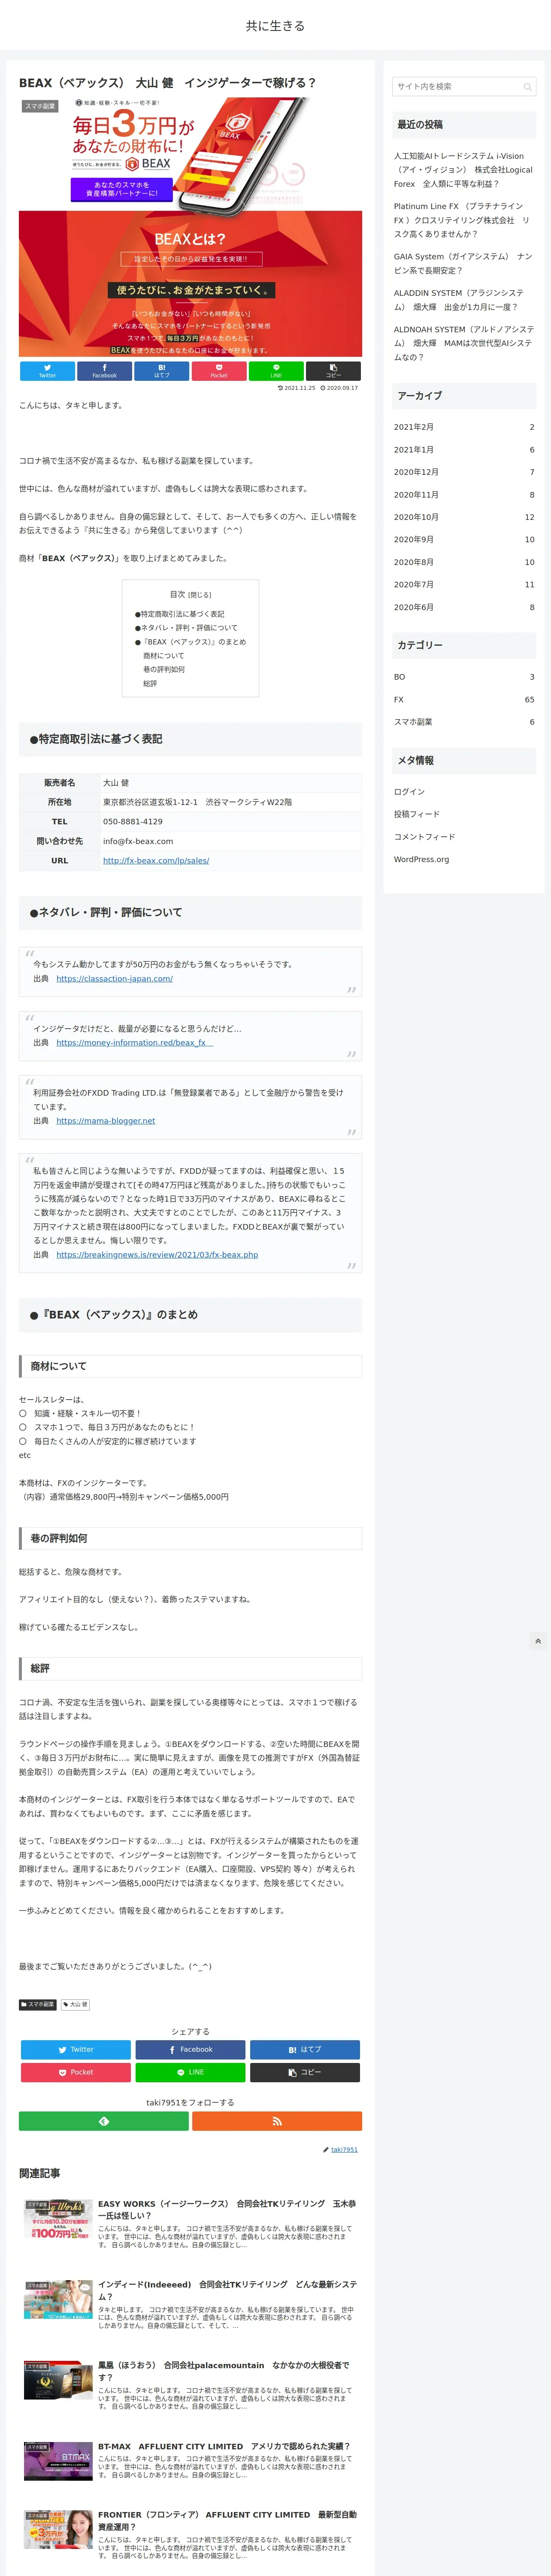
Task: Click the スマホ副業 category tag below article
Action: point(38,2004)
